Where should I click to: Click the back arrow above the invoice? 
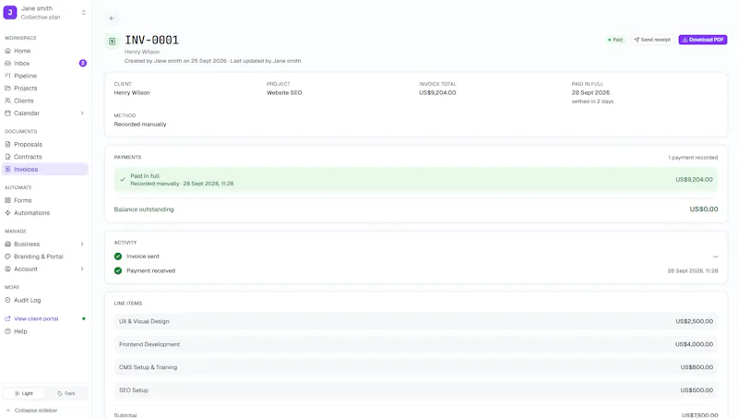[112, 18]
